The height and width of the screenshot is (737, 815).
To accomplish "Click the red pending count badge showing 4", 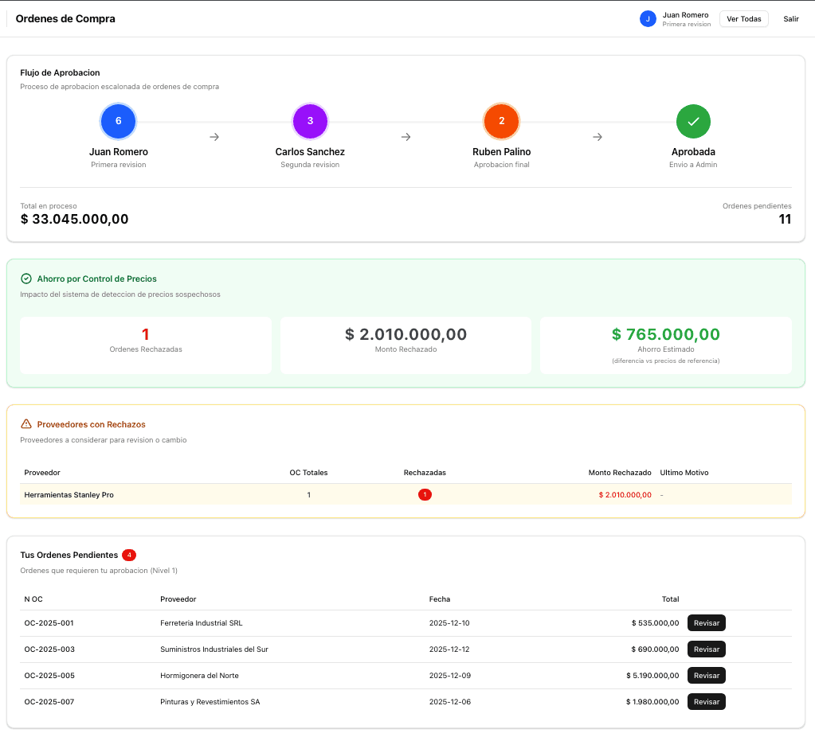I will pyautogui.click(x=129, y=555).
